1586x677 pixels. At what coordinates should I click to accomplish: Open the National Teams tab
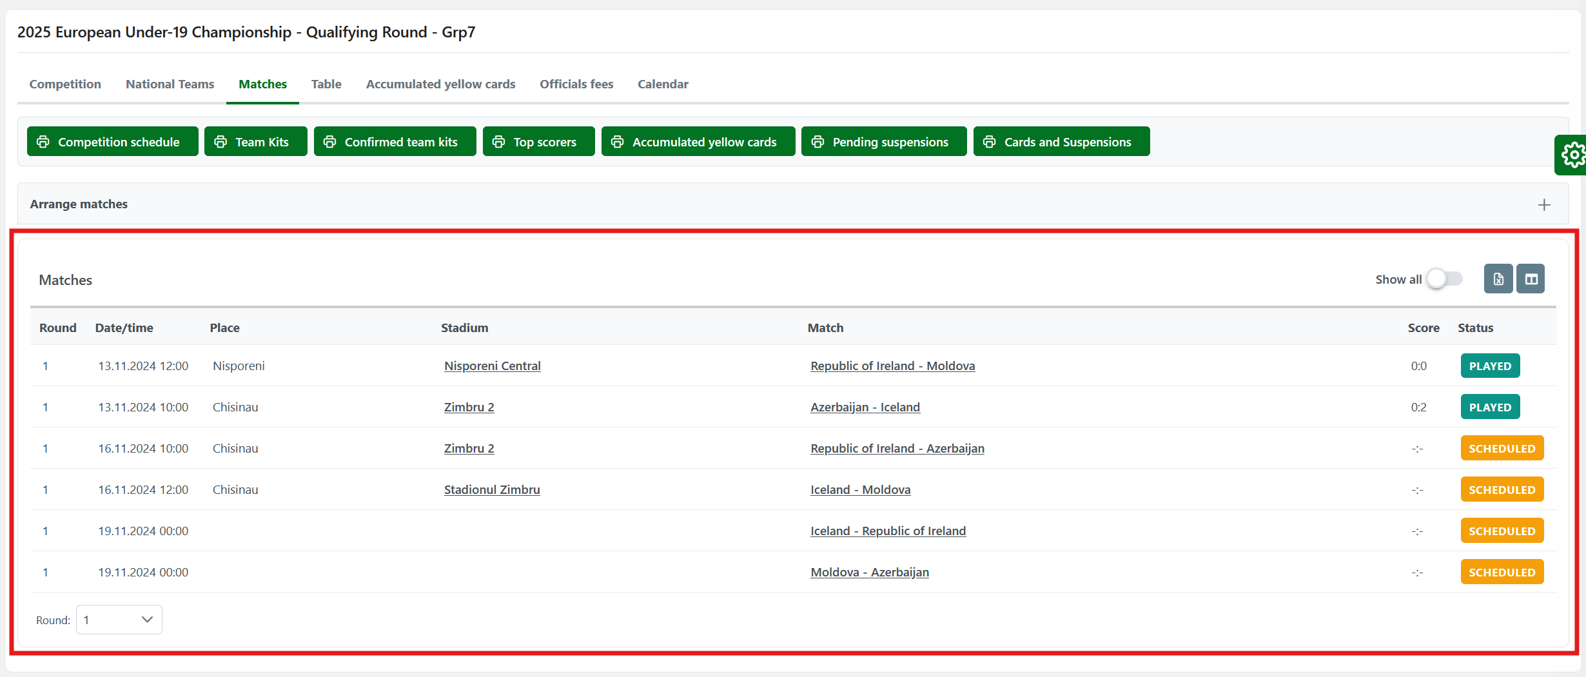click(x=170, y=84)
